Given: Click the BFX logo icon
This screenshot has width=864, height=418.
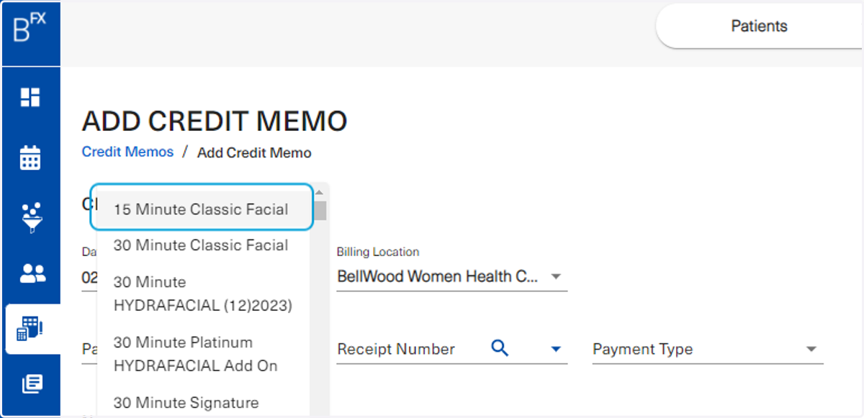Looking at the screenshot, I should point(30,28).
